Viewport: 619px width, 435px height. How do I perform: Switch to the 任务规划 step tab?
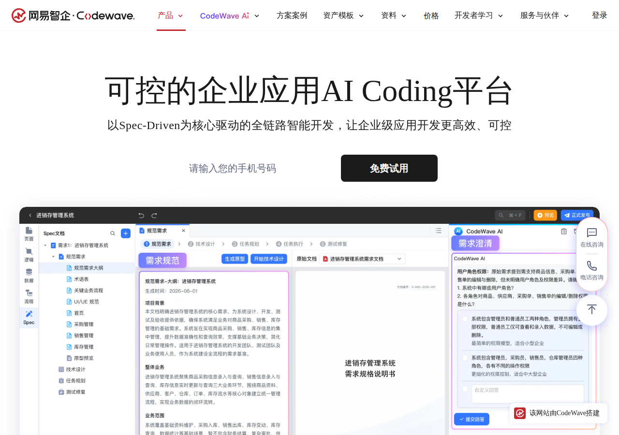(245, 244)
